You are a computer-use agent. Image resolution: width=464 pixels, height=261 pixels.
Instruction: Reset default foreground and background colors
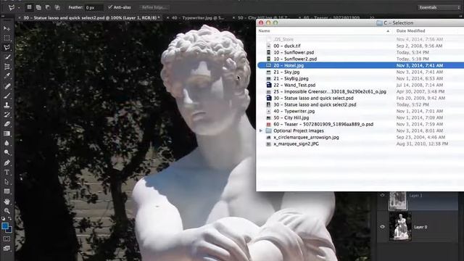pos(3,219)
